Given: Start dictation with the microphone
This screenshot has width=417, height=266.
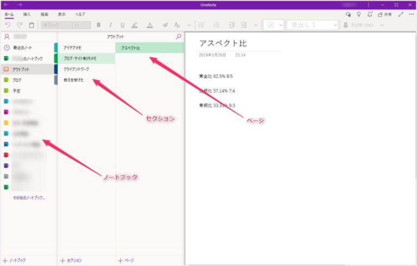Looking at the screenshot, I should pyautogui.click(x=345, y=25).
